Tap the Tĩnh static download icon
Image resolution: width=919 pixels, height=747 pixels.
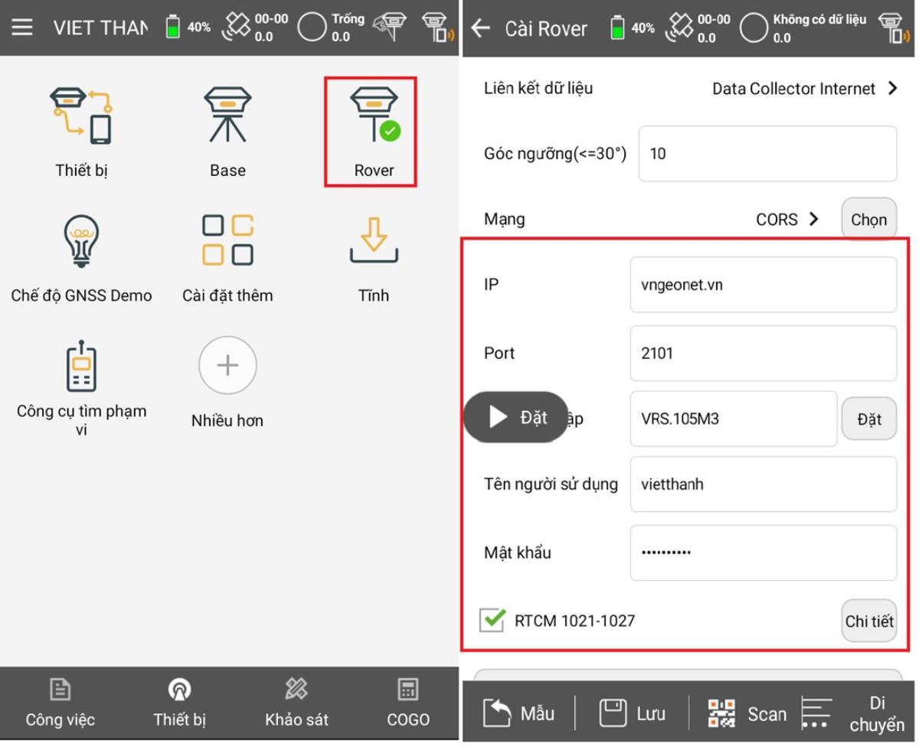coord(373,240)
